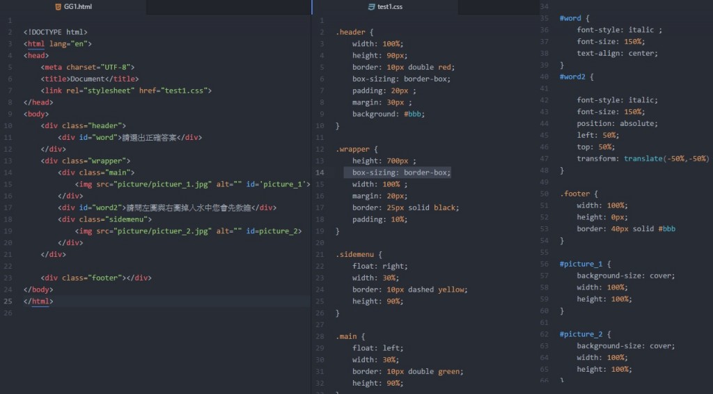
Task: Click line number 50 in the gutter
Action: tap(544, 194)
